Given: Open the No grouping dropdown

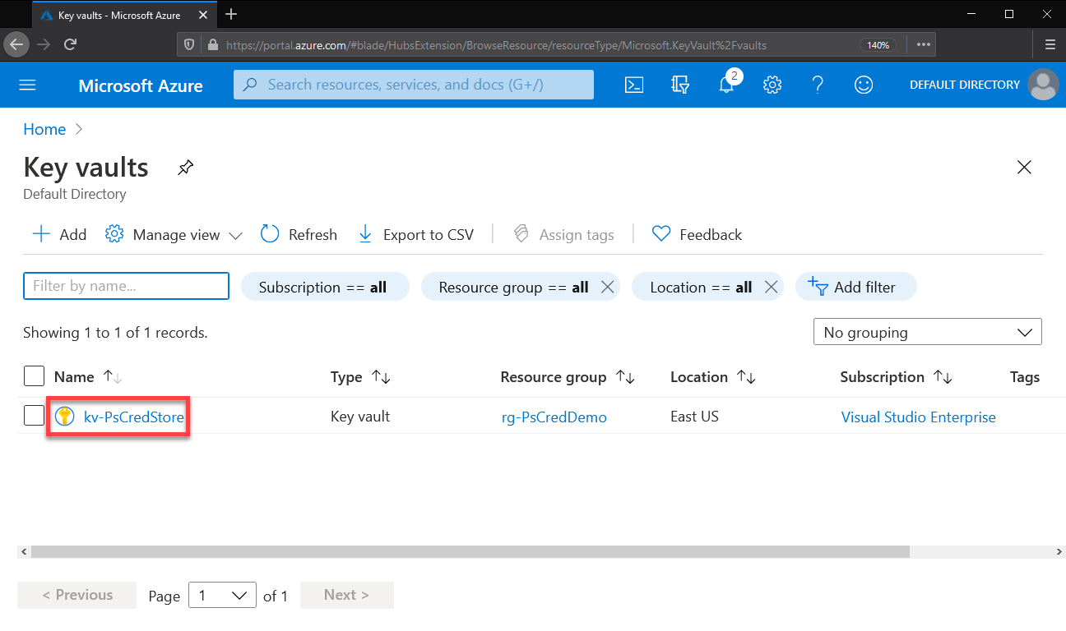Looking at the screenshot, I should pyautogui.click(x=927, y=332).
